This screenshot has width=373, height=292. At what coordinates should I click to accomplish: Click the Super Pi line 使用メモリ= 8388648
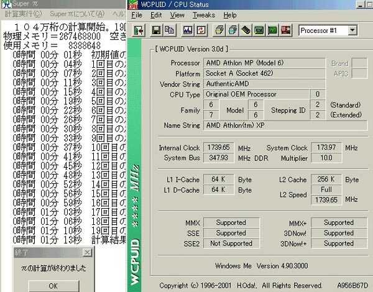[x=52, y=45]
